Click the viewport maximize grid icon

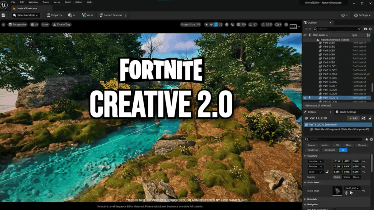pos(286,24)
